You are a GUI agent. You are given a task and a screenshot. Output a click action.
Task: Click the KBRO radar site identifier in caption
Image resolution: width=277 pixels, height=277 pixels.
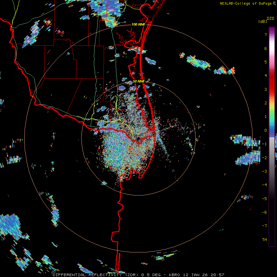(175, 275)
